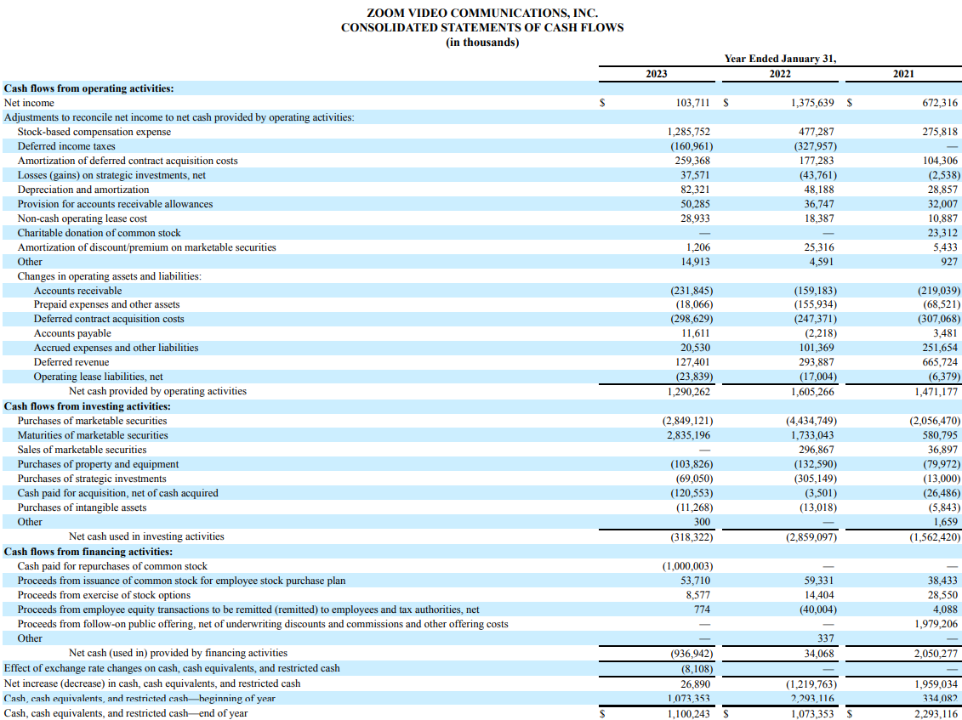Click 'Cash paid for acquisition, net of cash acquired'
Viewport: 962px width, 720px height.
point(117,492)
